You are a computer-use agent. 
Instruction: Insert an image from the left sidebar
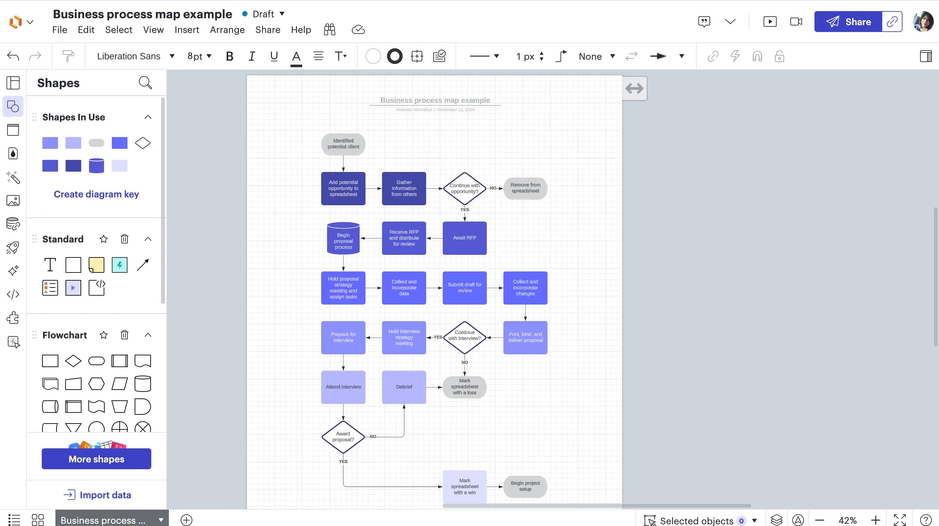pos(13,200)
